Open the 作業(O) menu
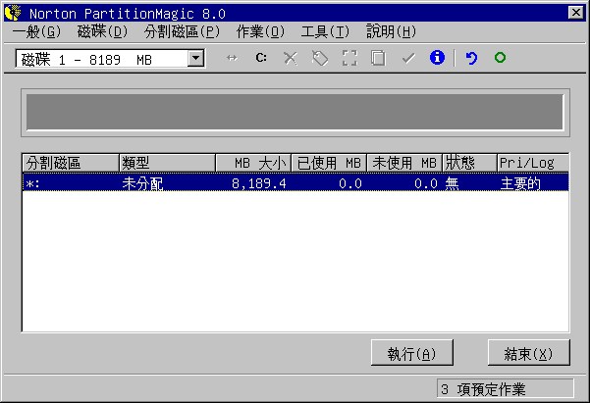 pos(260,31)
